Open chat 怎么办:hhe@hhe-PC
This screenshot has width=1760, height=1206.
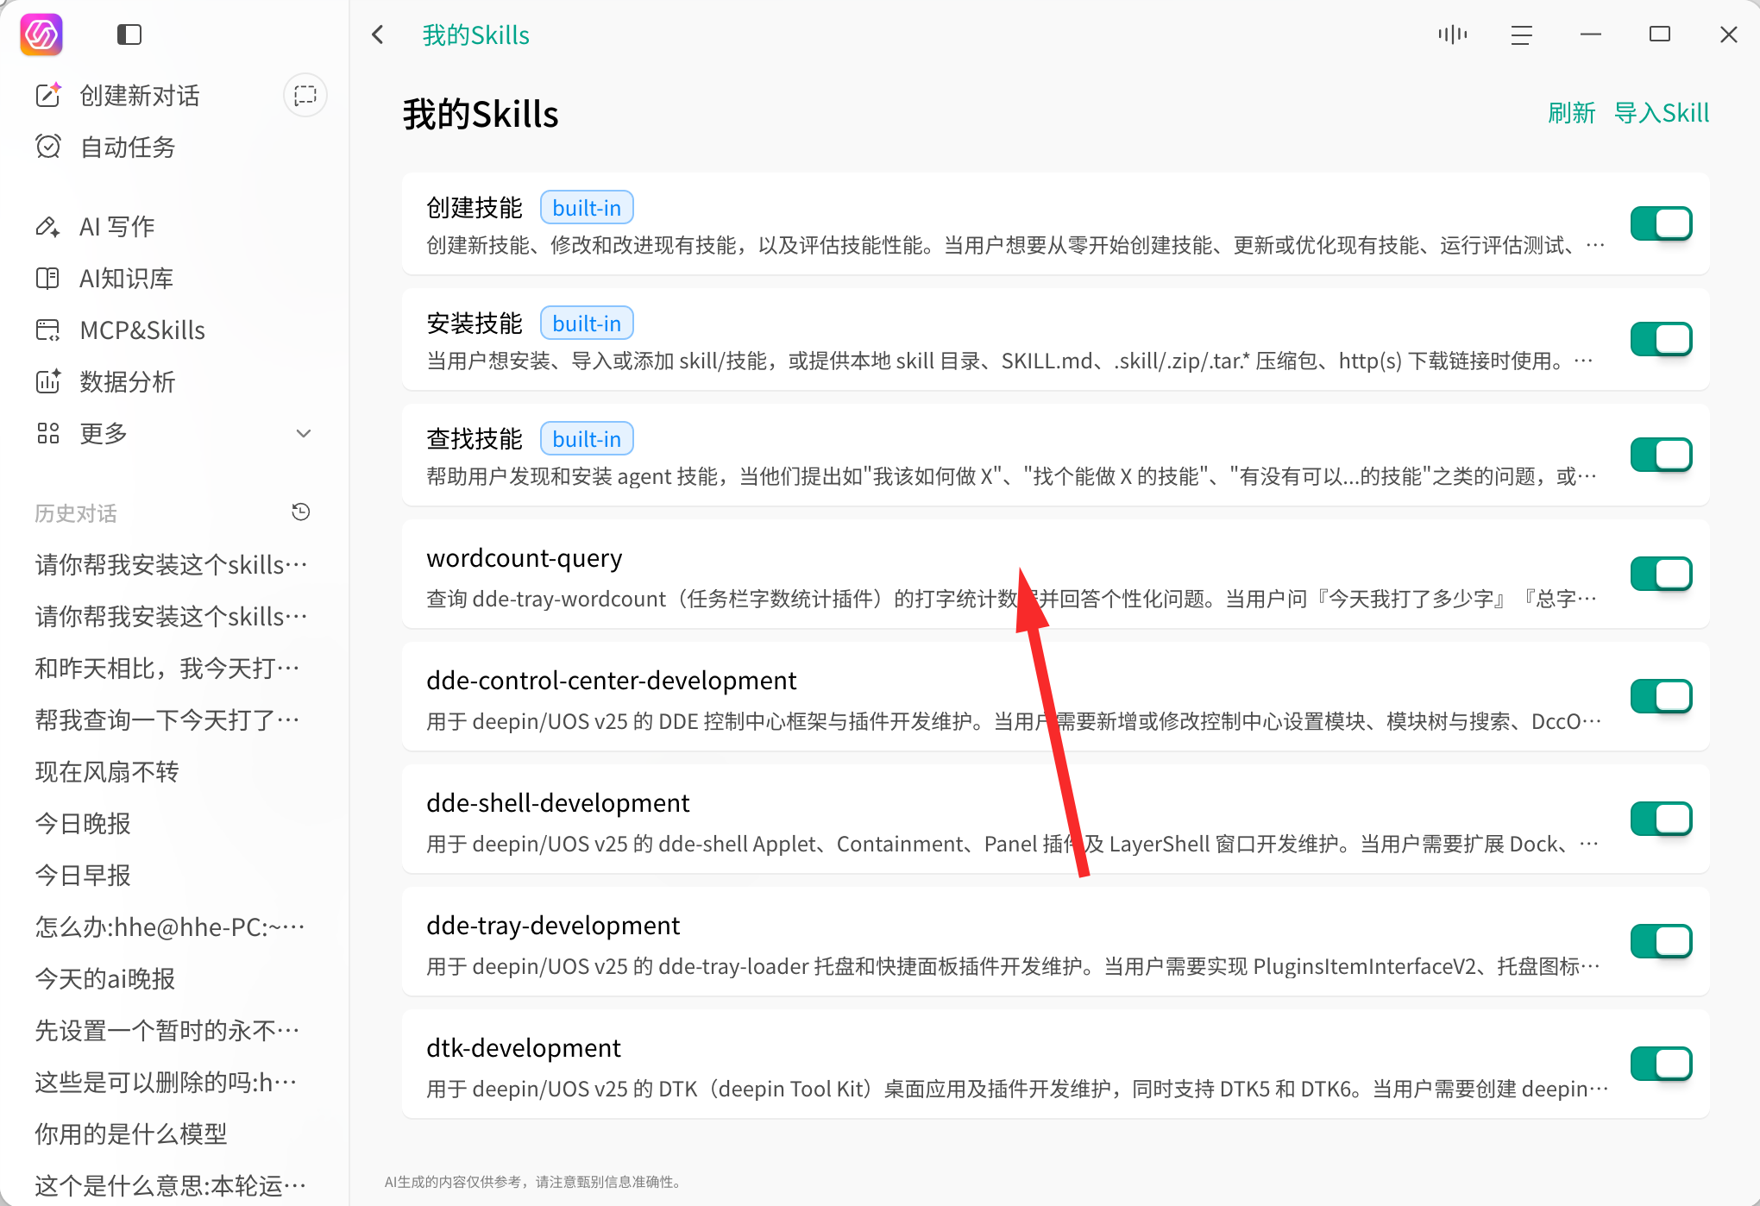pyautogui.click(x=170, y=926)
